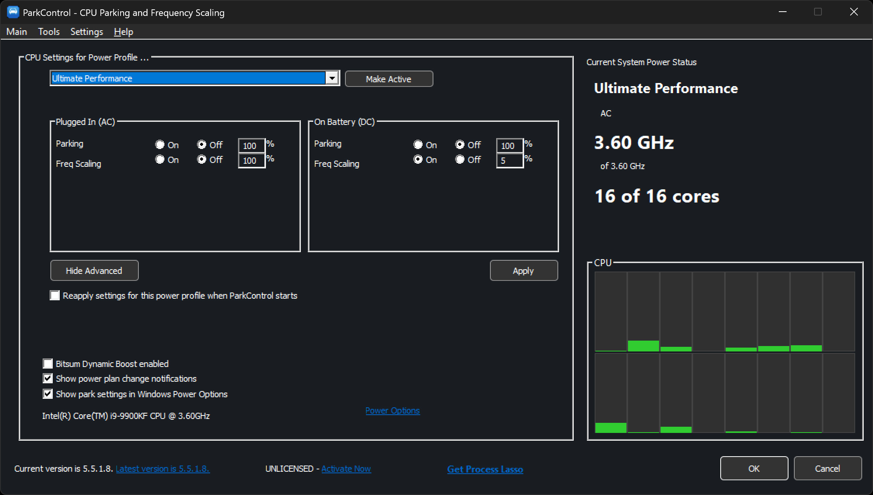
Task: Select AC Freq Scaling Off radio
Action: 202,159
